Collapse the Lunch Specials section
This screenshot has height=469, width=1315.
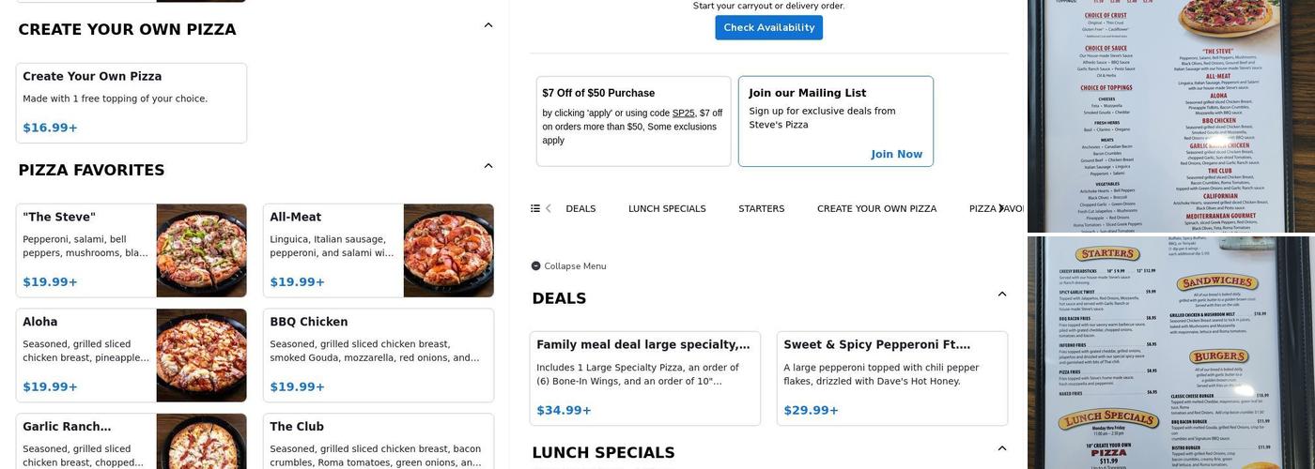click(1002, 448)
